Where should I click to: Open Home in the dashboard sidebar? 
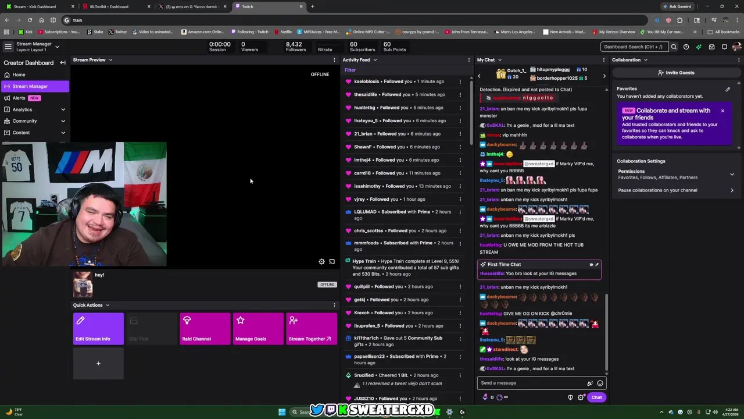pyautogui.click(x=35, y=74)
